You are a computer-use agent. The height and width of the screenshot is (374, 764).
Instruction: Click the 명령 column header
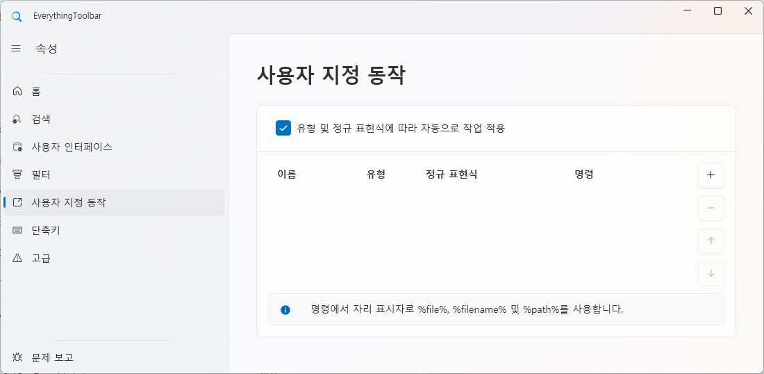[x=583, y=174]
